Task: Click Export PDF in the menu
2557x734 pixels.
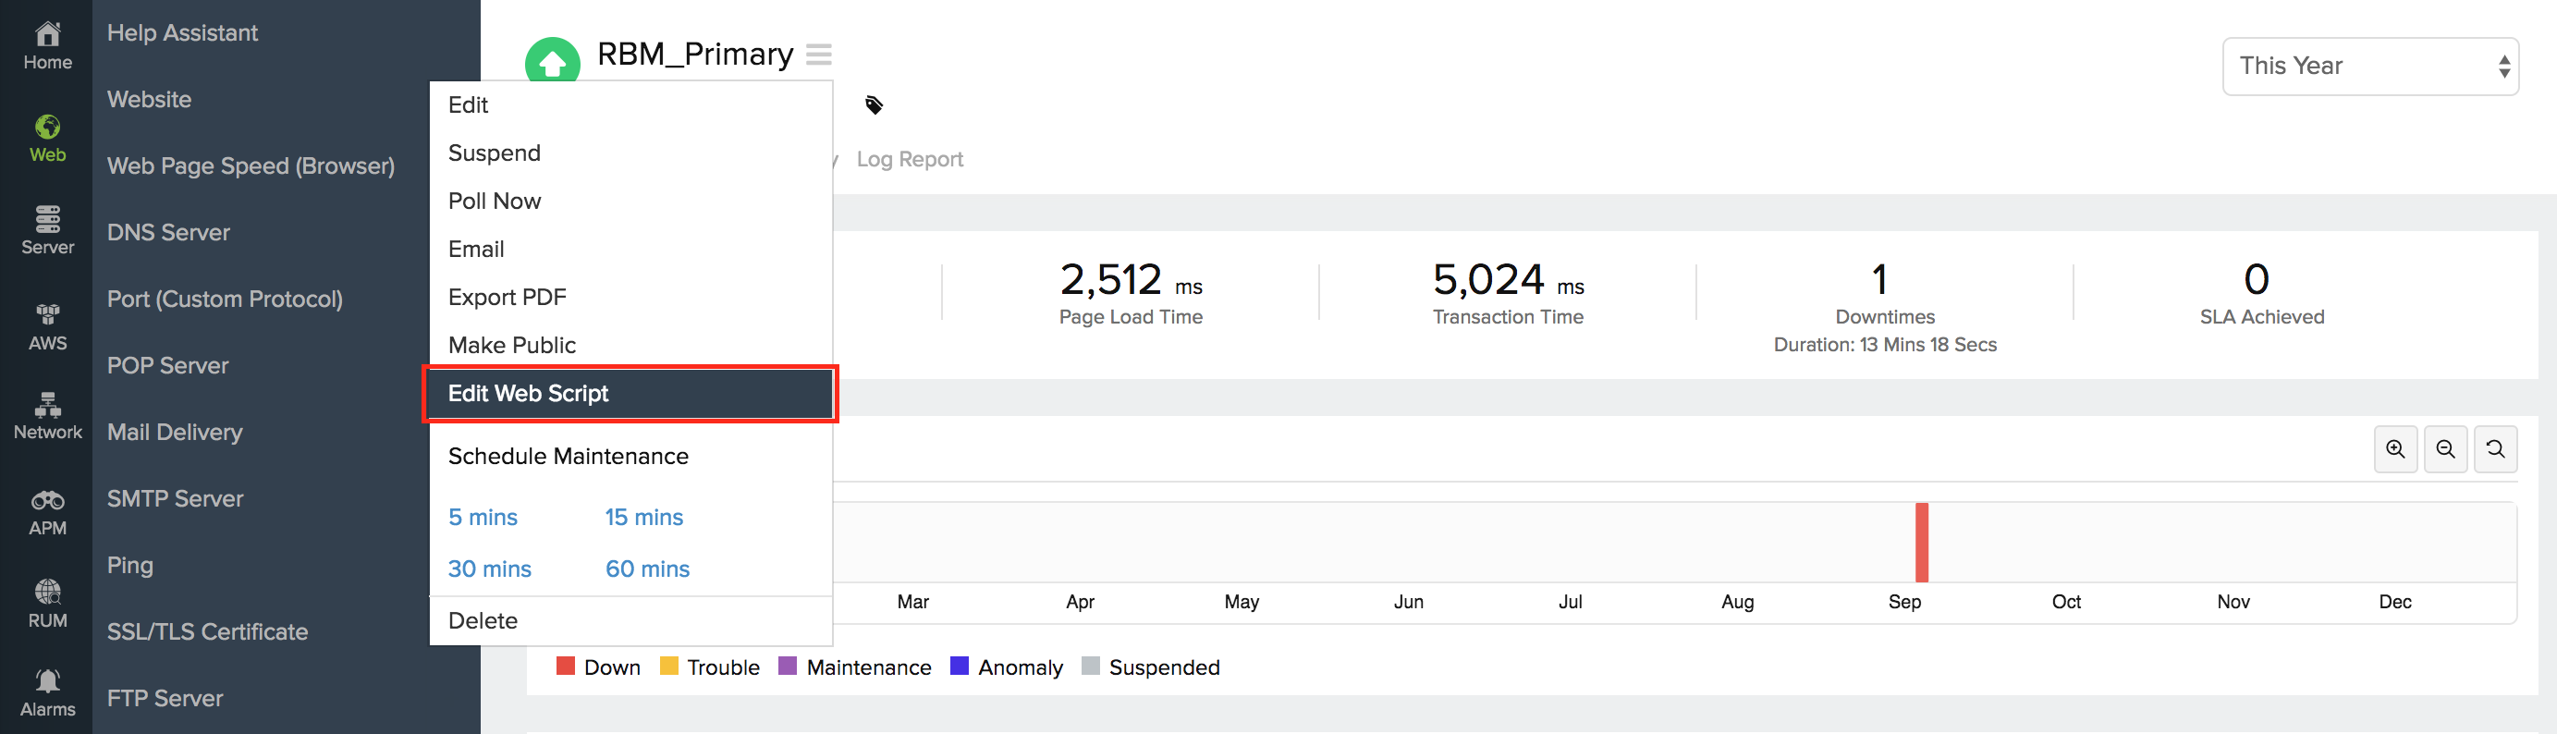Action: pos(508,297)
